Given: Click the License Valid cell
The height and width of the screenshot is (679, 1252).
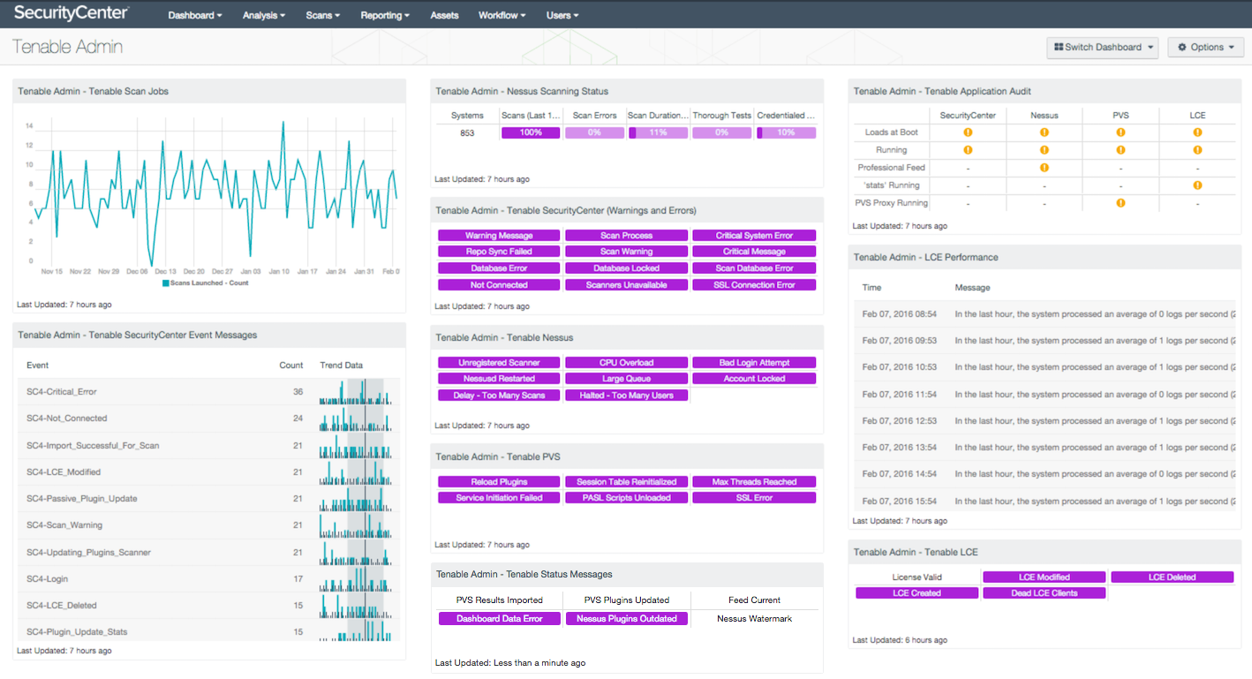Looking at the screenshot, I should (x=916, y=577).
